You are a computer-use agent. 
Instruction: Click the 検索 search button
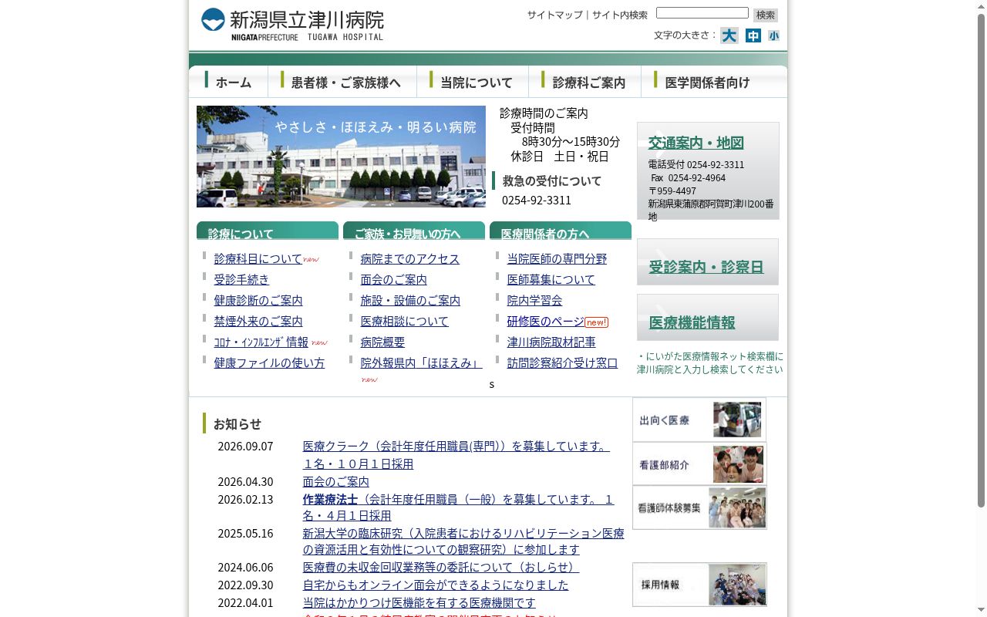point(765,15)
